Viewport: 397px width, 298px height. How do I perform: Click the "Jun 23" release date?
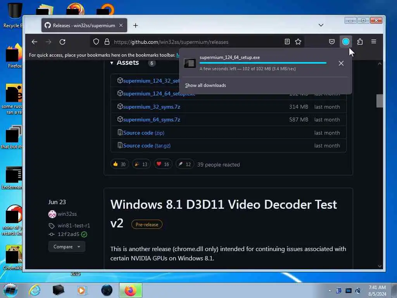pyautogui.click(x=57, y=202)
